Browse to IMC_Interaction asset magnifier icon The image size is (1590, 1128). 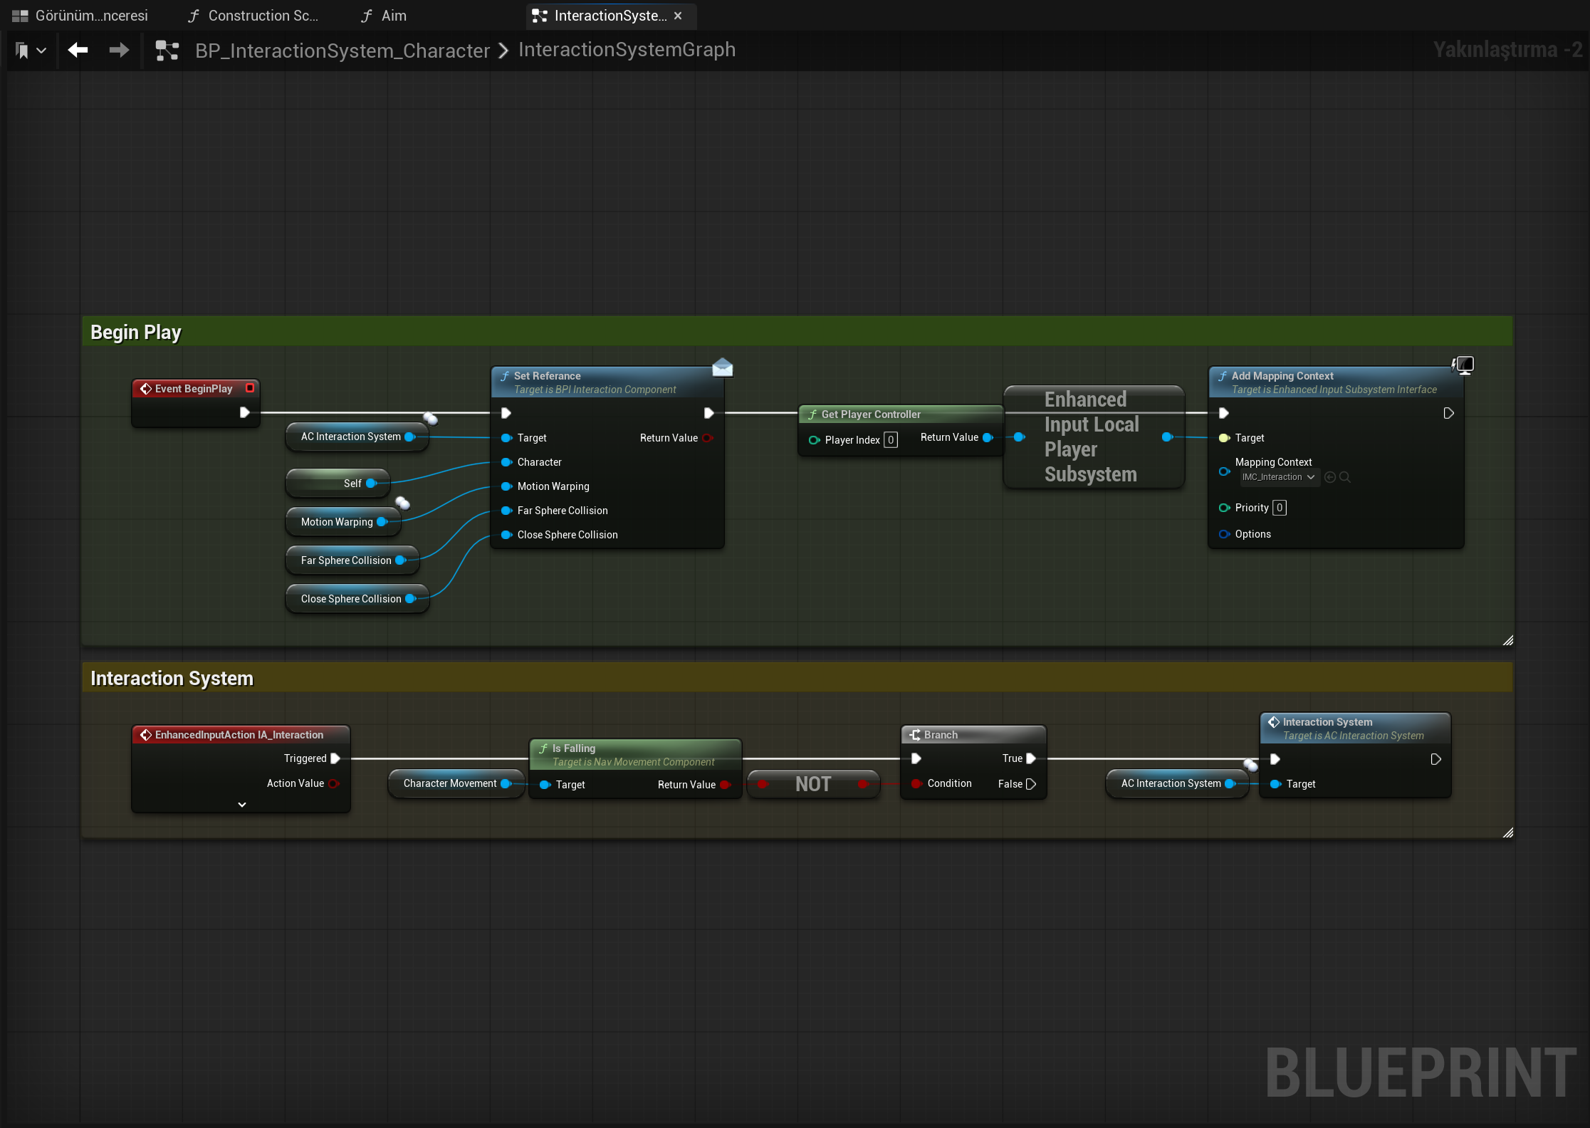(1345, 477)
